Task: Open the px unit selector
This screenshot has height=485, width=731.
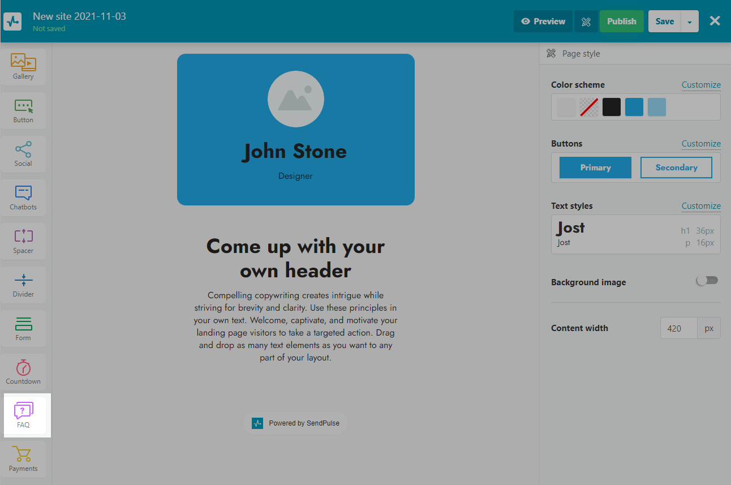Action: pos(709,328)
